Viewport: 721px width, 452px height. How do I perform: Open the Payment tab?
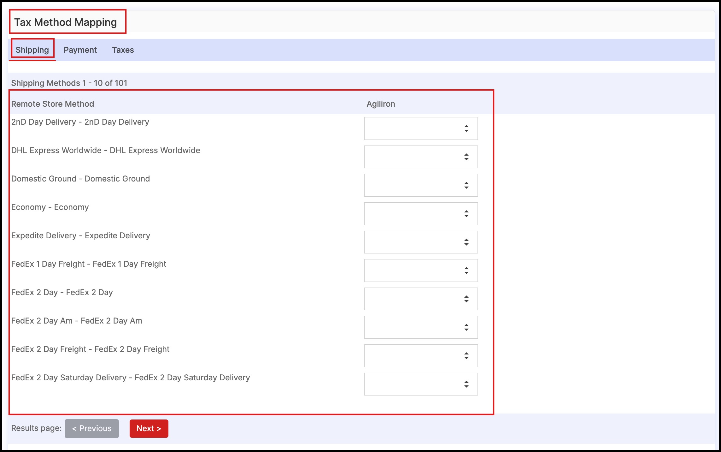[x=80, y=50]
